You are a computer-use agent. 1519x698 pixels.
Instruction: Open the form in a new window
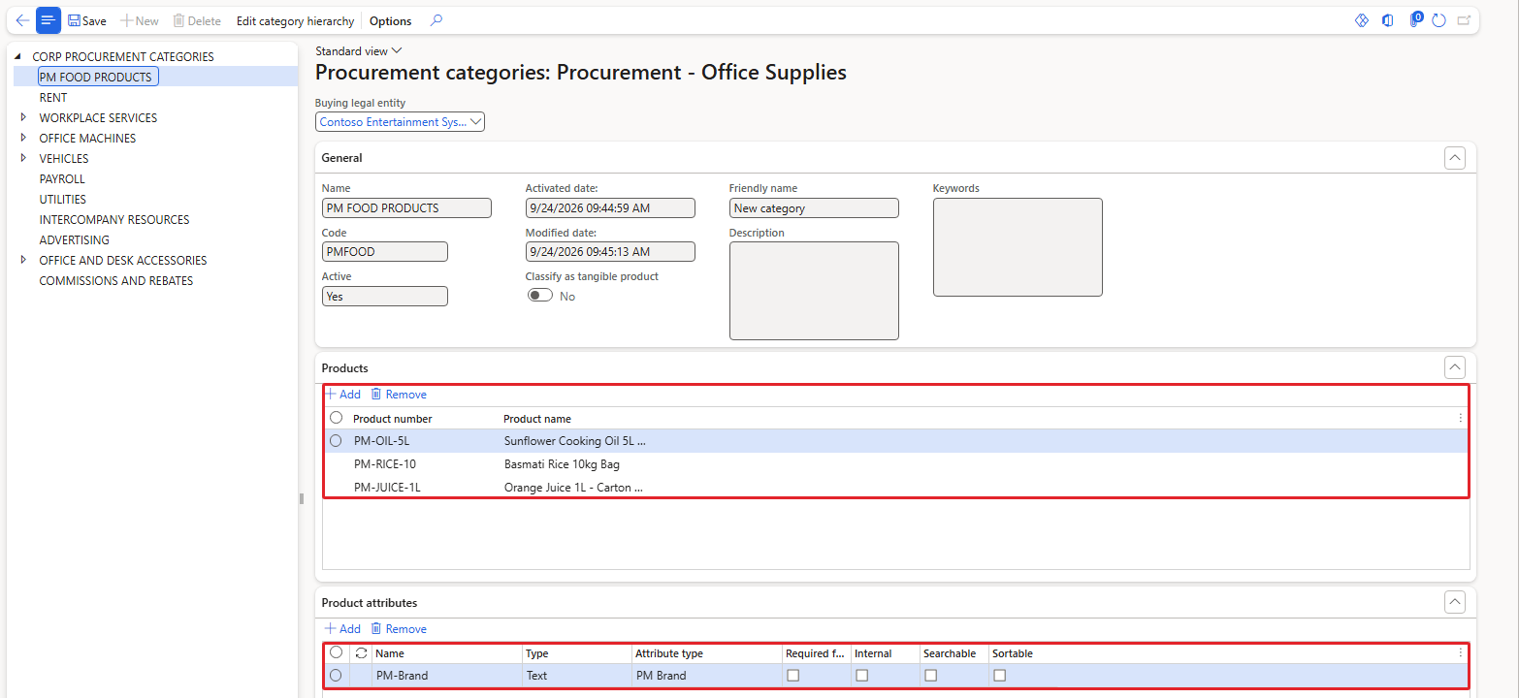click(1464, 20)
